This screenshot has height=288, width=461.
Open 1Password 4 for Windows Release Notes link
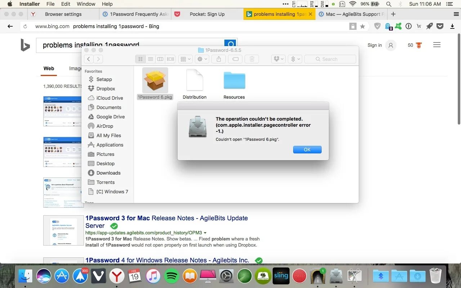[x=167, y=260]
